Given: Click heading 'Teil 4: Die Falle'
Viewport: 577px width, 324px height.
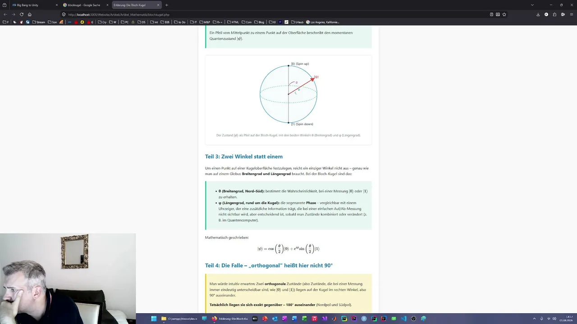Looking at the screenshot, I should tap(269, 265).
